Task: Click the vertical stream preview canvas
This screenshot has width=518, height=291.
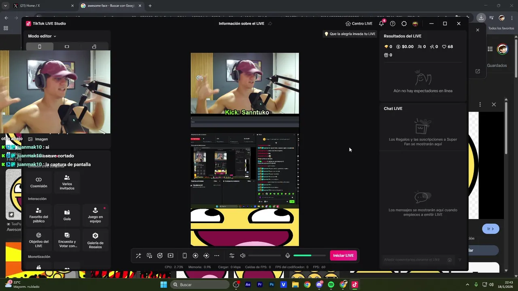Action: tap(245, 149)
